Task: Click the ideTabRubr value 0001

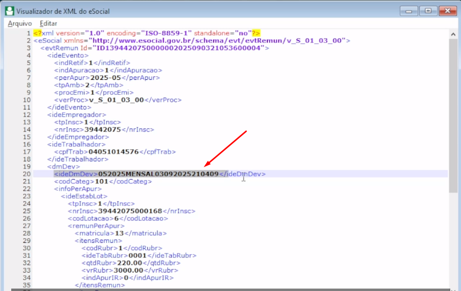Action: [137, 255]
